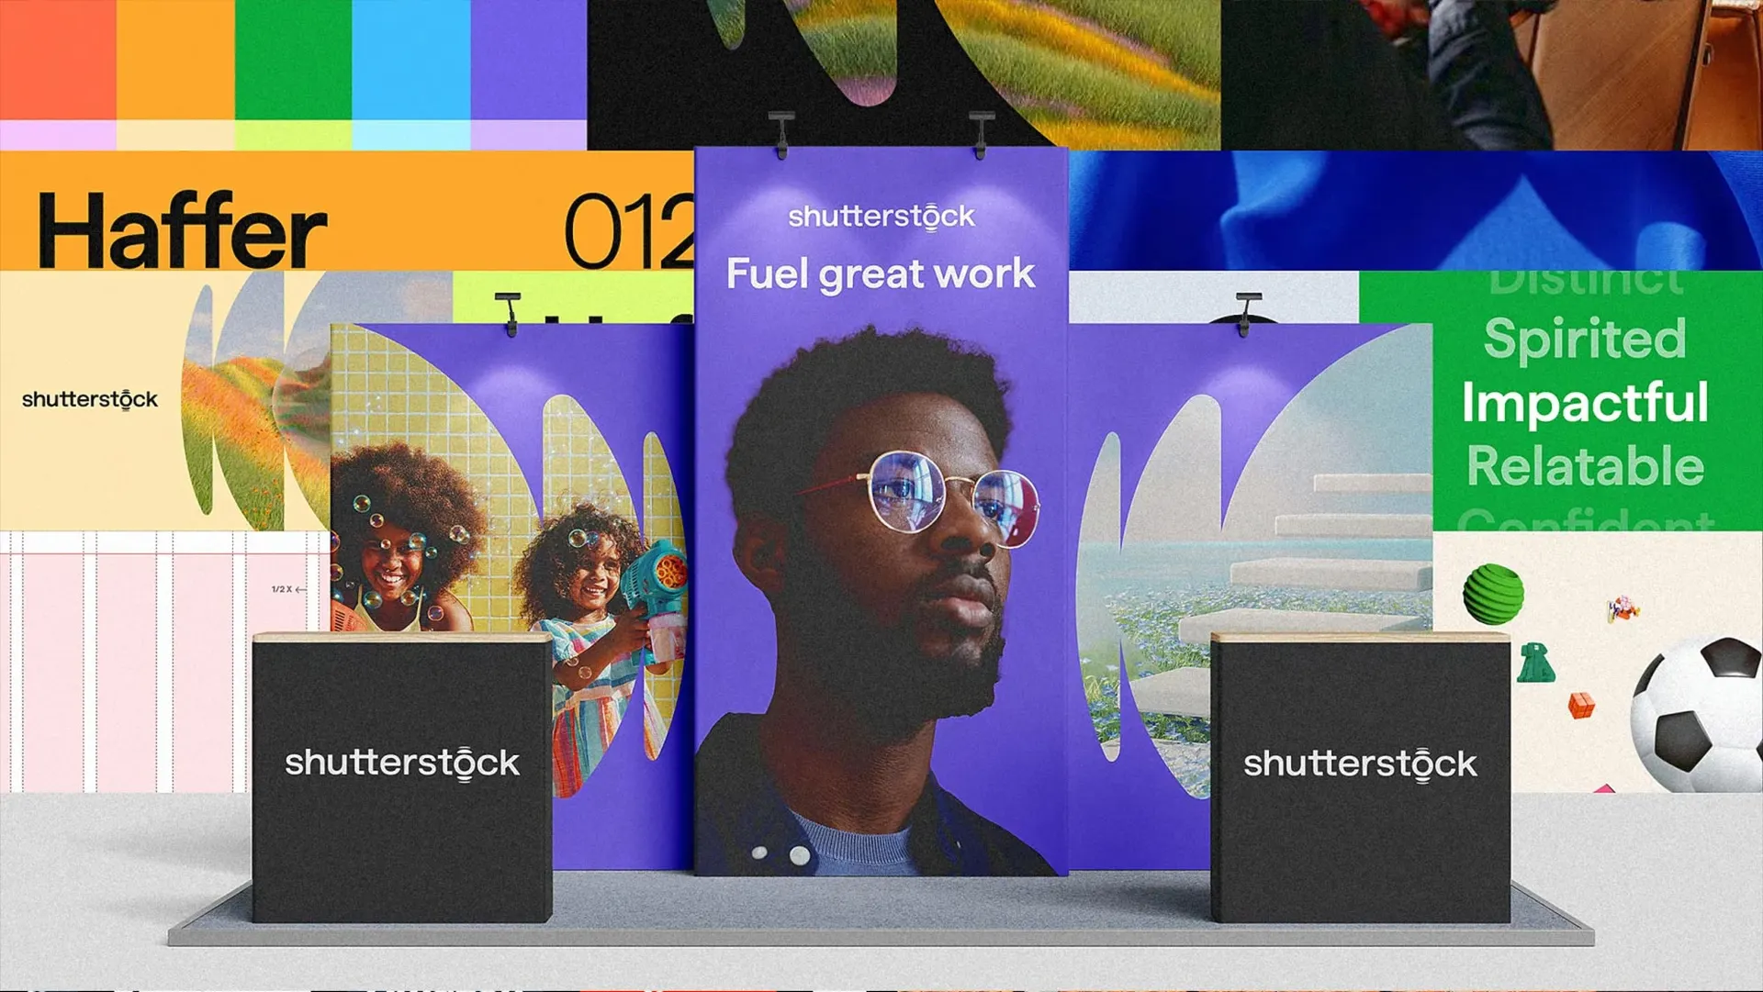The image size is (1763, 992).
Task: Pick the green color swatch
Action: coord(293,60)
